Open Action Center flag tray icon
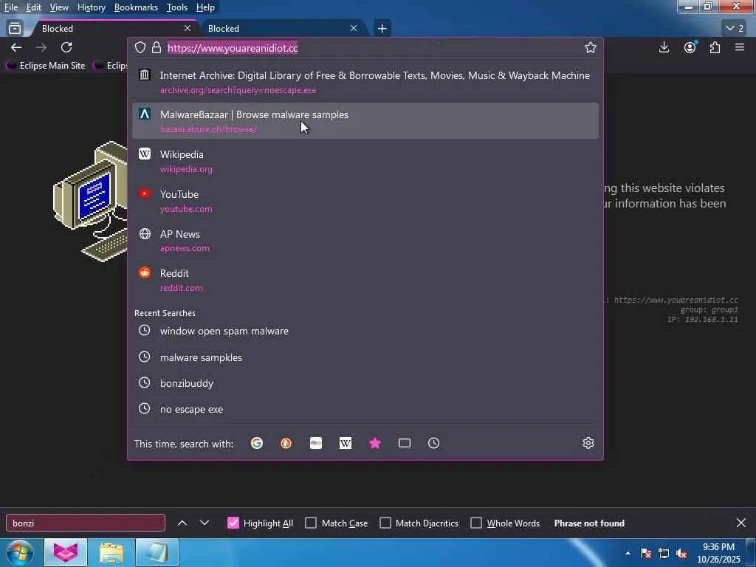Viewport: 756px width, 567px height. click(x=646, y=554)
